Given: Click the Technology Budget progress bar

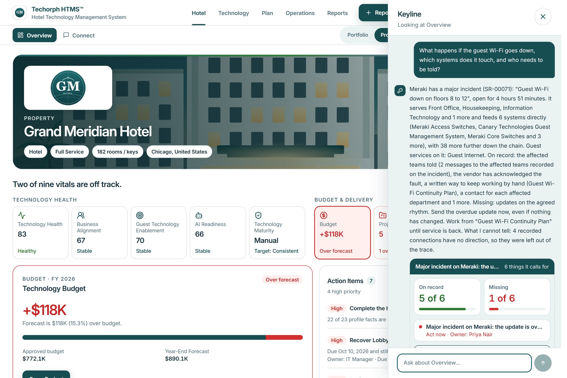Looking at the screenshot, I should point(162,337).
